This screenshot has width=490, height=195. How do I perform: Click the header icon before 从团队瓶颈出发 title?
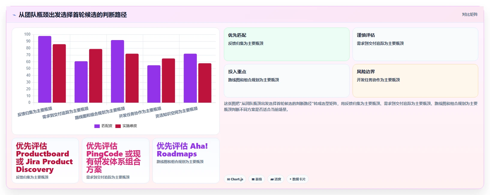tap(14, 15)
